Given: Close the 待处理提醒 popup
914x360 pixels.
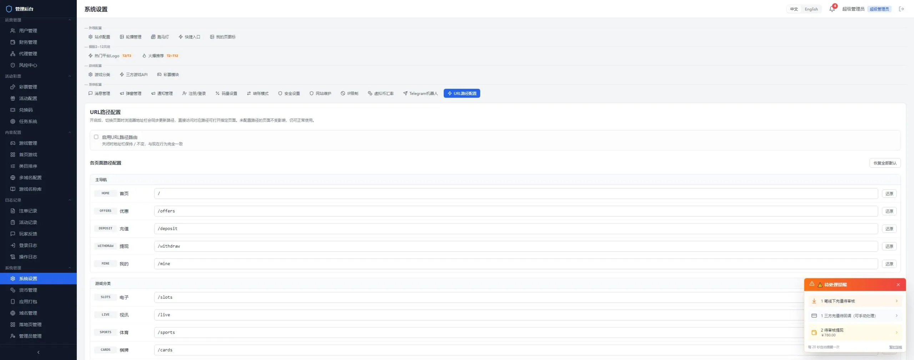Looking at the screenshot, I should point(898,284).
